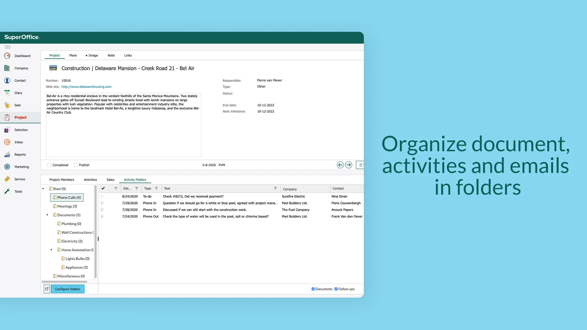Image resolution: width=587 pixels, height=330 pixels.
Task: Check the Completed checkbox
Action: pyautogui.click(x=49, y=165)
